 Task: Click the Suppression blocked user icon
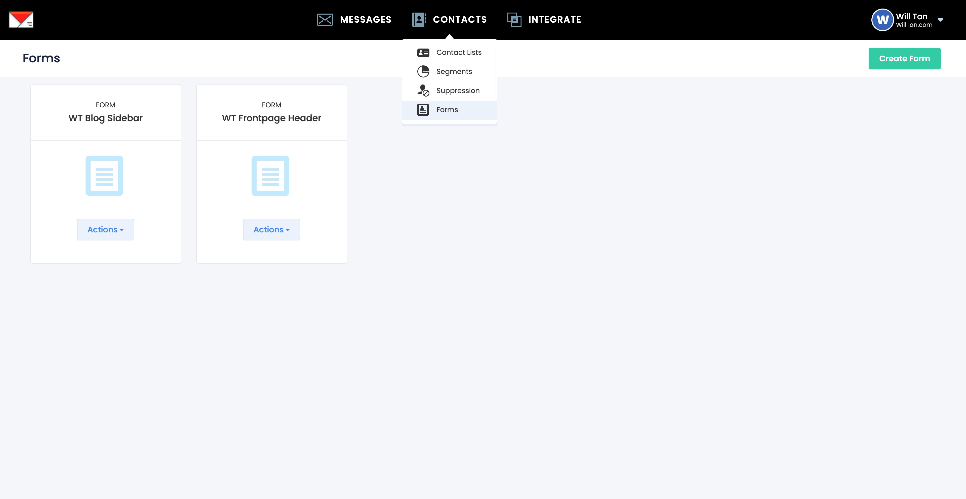[x=423, y=91]
